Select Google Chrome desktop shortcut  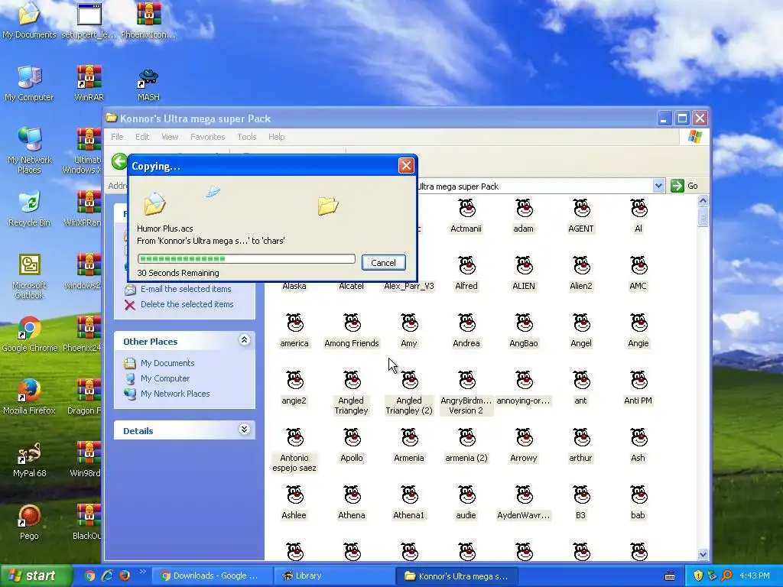[x=30, y=333]
